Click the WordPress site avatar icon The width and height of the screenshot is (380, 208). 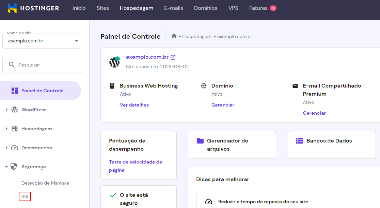click(114, 62)
